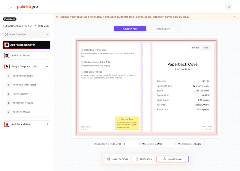Image resolution: width=240 pixels, height=171 pixels.
Task: Collapse the Body - Chapters list
Action: pyautogui.click(x=47, y=66)
